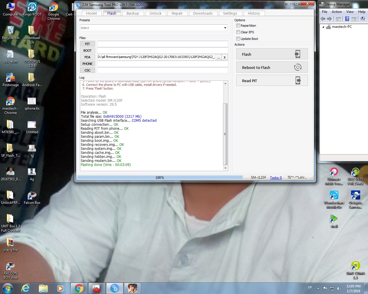Click the Back arrow in Device Manager
368x294 pixels.
pos(323,19)
